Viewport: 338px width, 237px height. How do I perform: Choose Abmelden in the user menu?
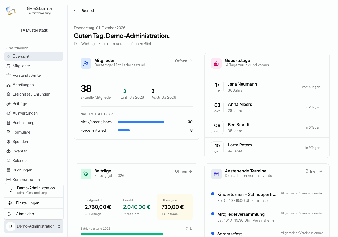tap(34, 214)
